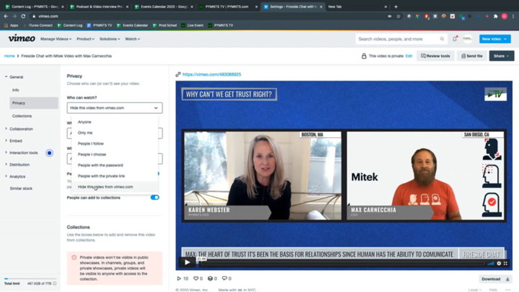Screen dimensions: 519x292
Task: Open Chrome extensions puzzle icon
Action: tap(495, 16)
